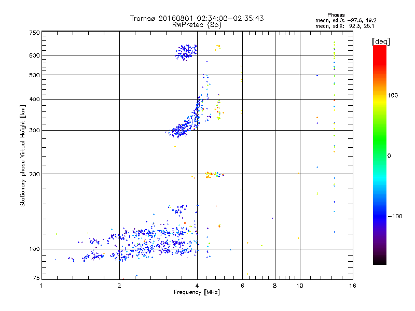The height and width of the screenshot is (311, 415).
Task: Click the green zero region of colorbar
Action: [380, 155]
